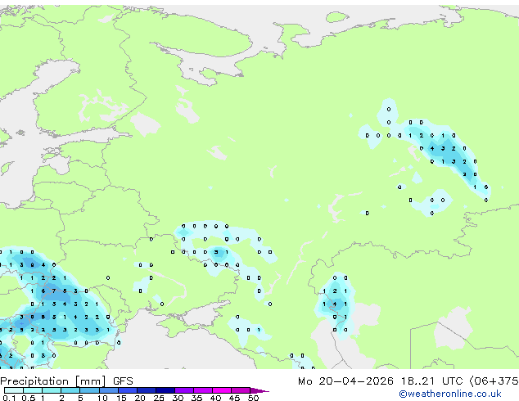Screen dimensions: 519x401
Task: Select the 2–5 mm legend swatch
Action: click(70, 390)
